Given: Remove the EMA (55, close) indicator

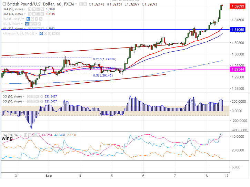Looking at the screenshot, I should pos(42,9).
